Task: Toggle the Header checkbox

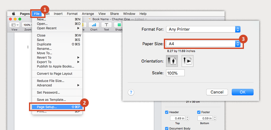Action: (167, 112)
